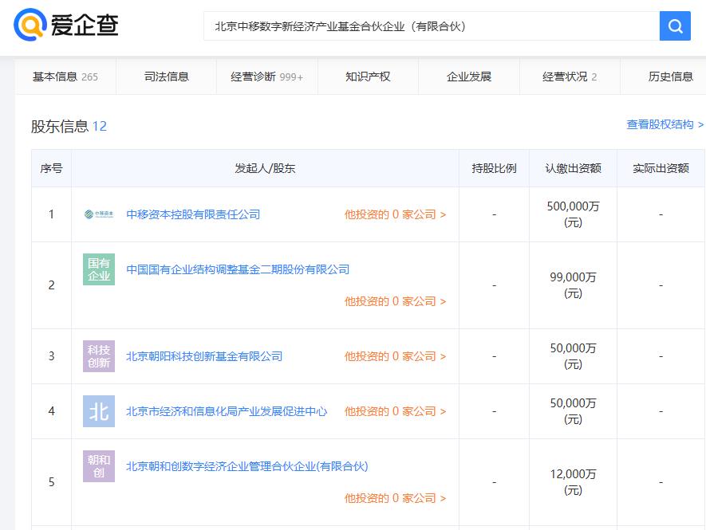Click row number 3 cell
The width and height of the screenshot is (706, 530).
coord(51,356)
